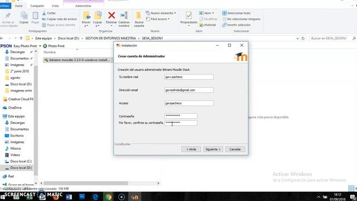Click the Atrás button in installer
The width and height of the screenshot is (357, 201).
(191, 149)
